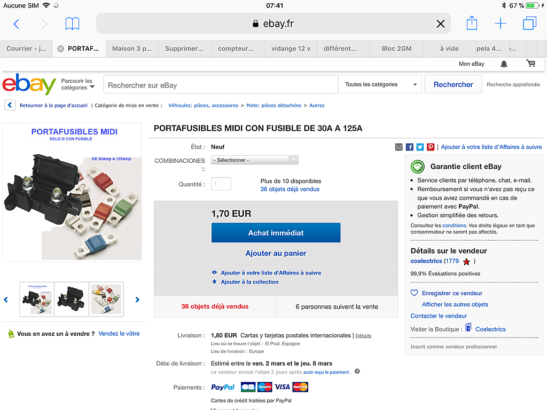Viewport: 547px width, 410px height.
Task: Share listing via Twitter icon
Action: click(x=420, y=147)
